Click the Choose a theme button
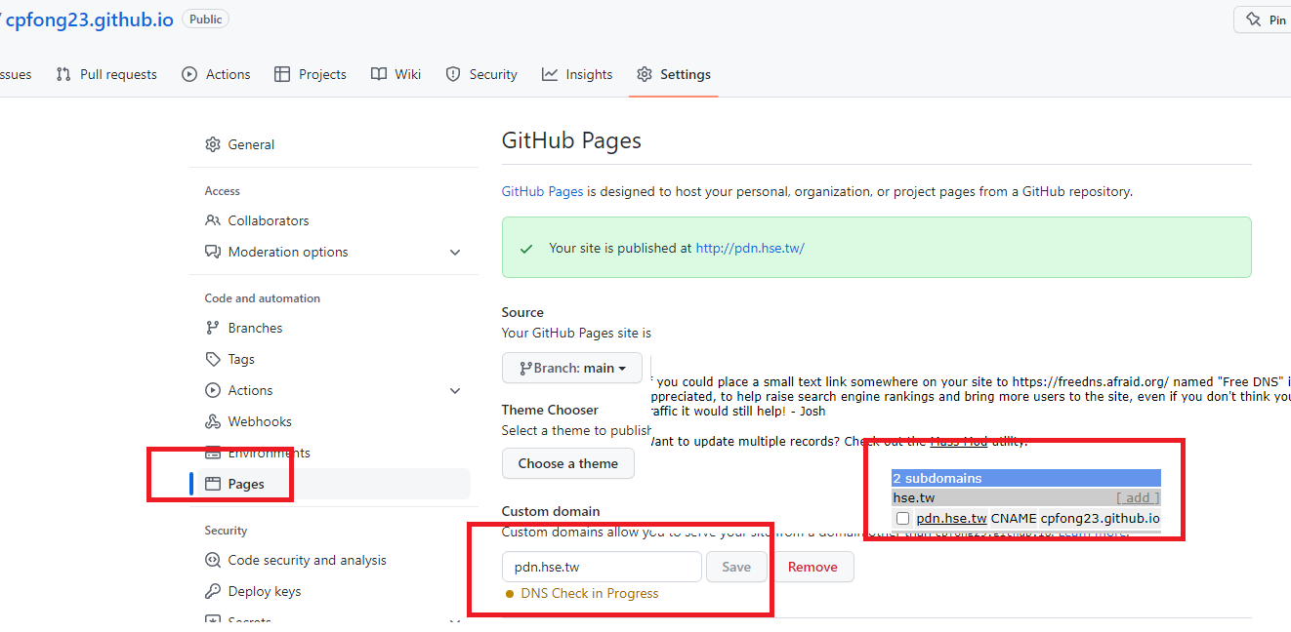Viewport: 1291px width, 632px height. point(567,463)
